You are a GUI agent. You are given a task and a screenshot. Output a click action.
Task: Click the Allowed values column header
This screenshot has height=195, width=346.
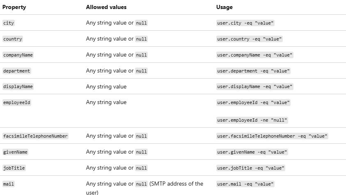(106, 7)
